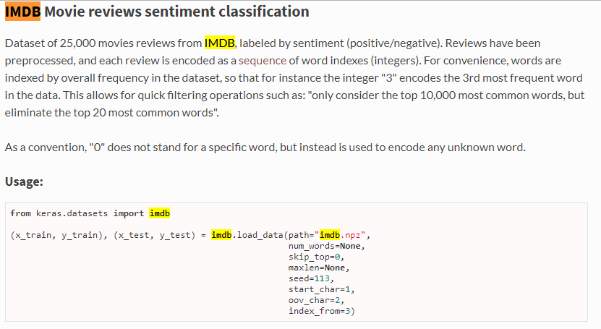Click the phrase "labeled by sentiment (positive/negative)"

pos(341,43)
